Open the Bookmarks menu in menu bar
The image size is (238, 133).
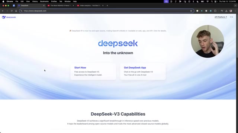tap(44, 1)
